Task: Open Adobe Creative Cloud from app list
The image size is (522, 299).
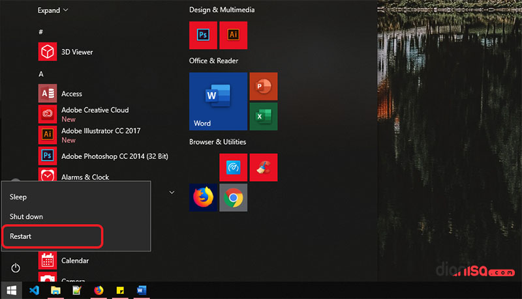Action: click(95, 110)
